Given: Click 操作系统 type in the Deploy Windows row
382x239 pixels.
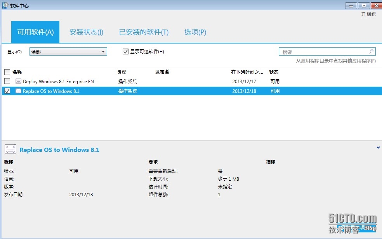Looking at the screenshot, I should point(128,82).
